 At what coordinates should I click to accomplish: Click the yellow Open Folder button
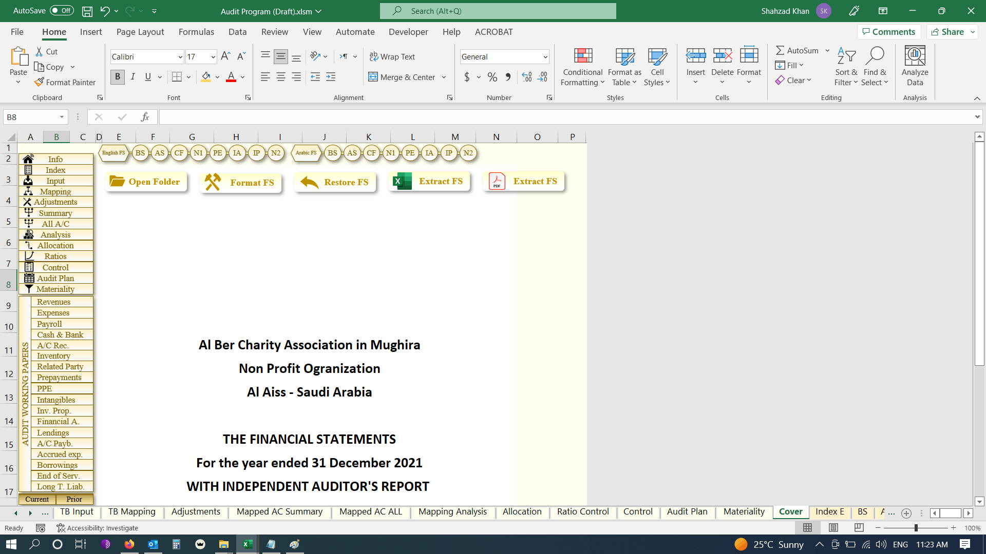[146, 182]
